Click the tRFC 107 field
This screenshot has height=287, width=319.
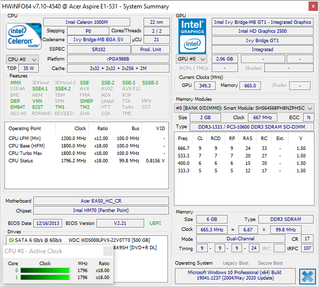tap(307, 248)
